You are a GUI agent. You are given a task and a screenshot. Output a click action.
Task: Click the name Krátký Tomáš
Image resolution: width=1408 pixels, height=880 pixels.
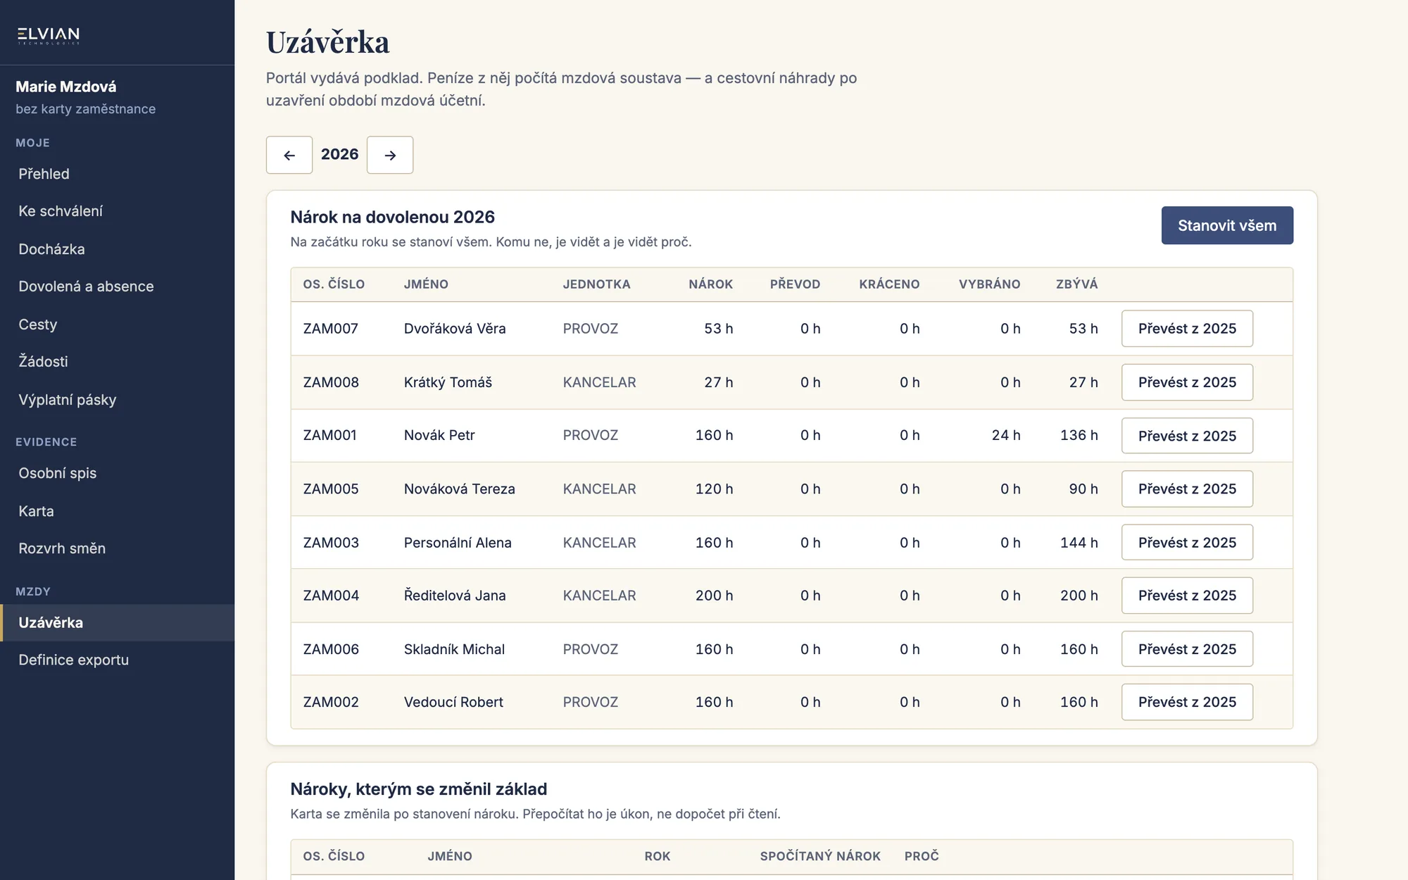[x=448, y=382]
